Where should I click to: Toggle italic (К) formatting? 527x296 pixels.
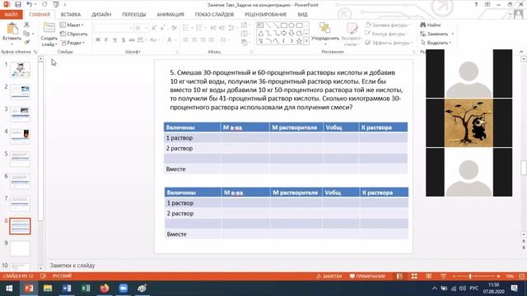tap(106, 39)
